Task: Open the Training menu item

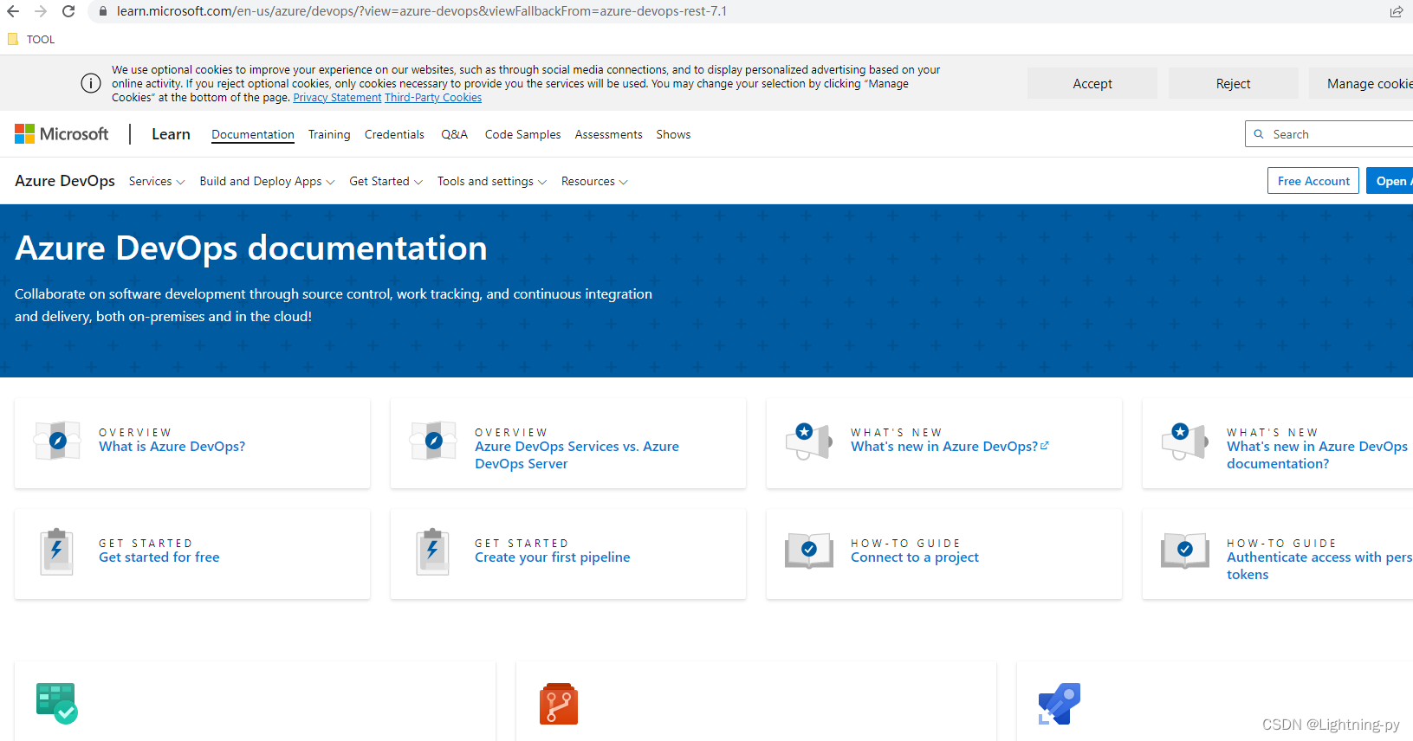Action: pos(329,134)
